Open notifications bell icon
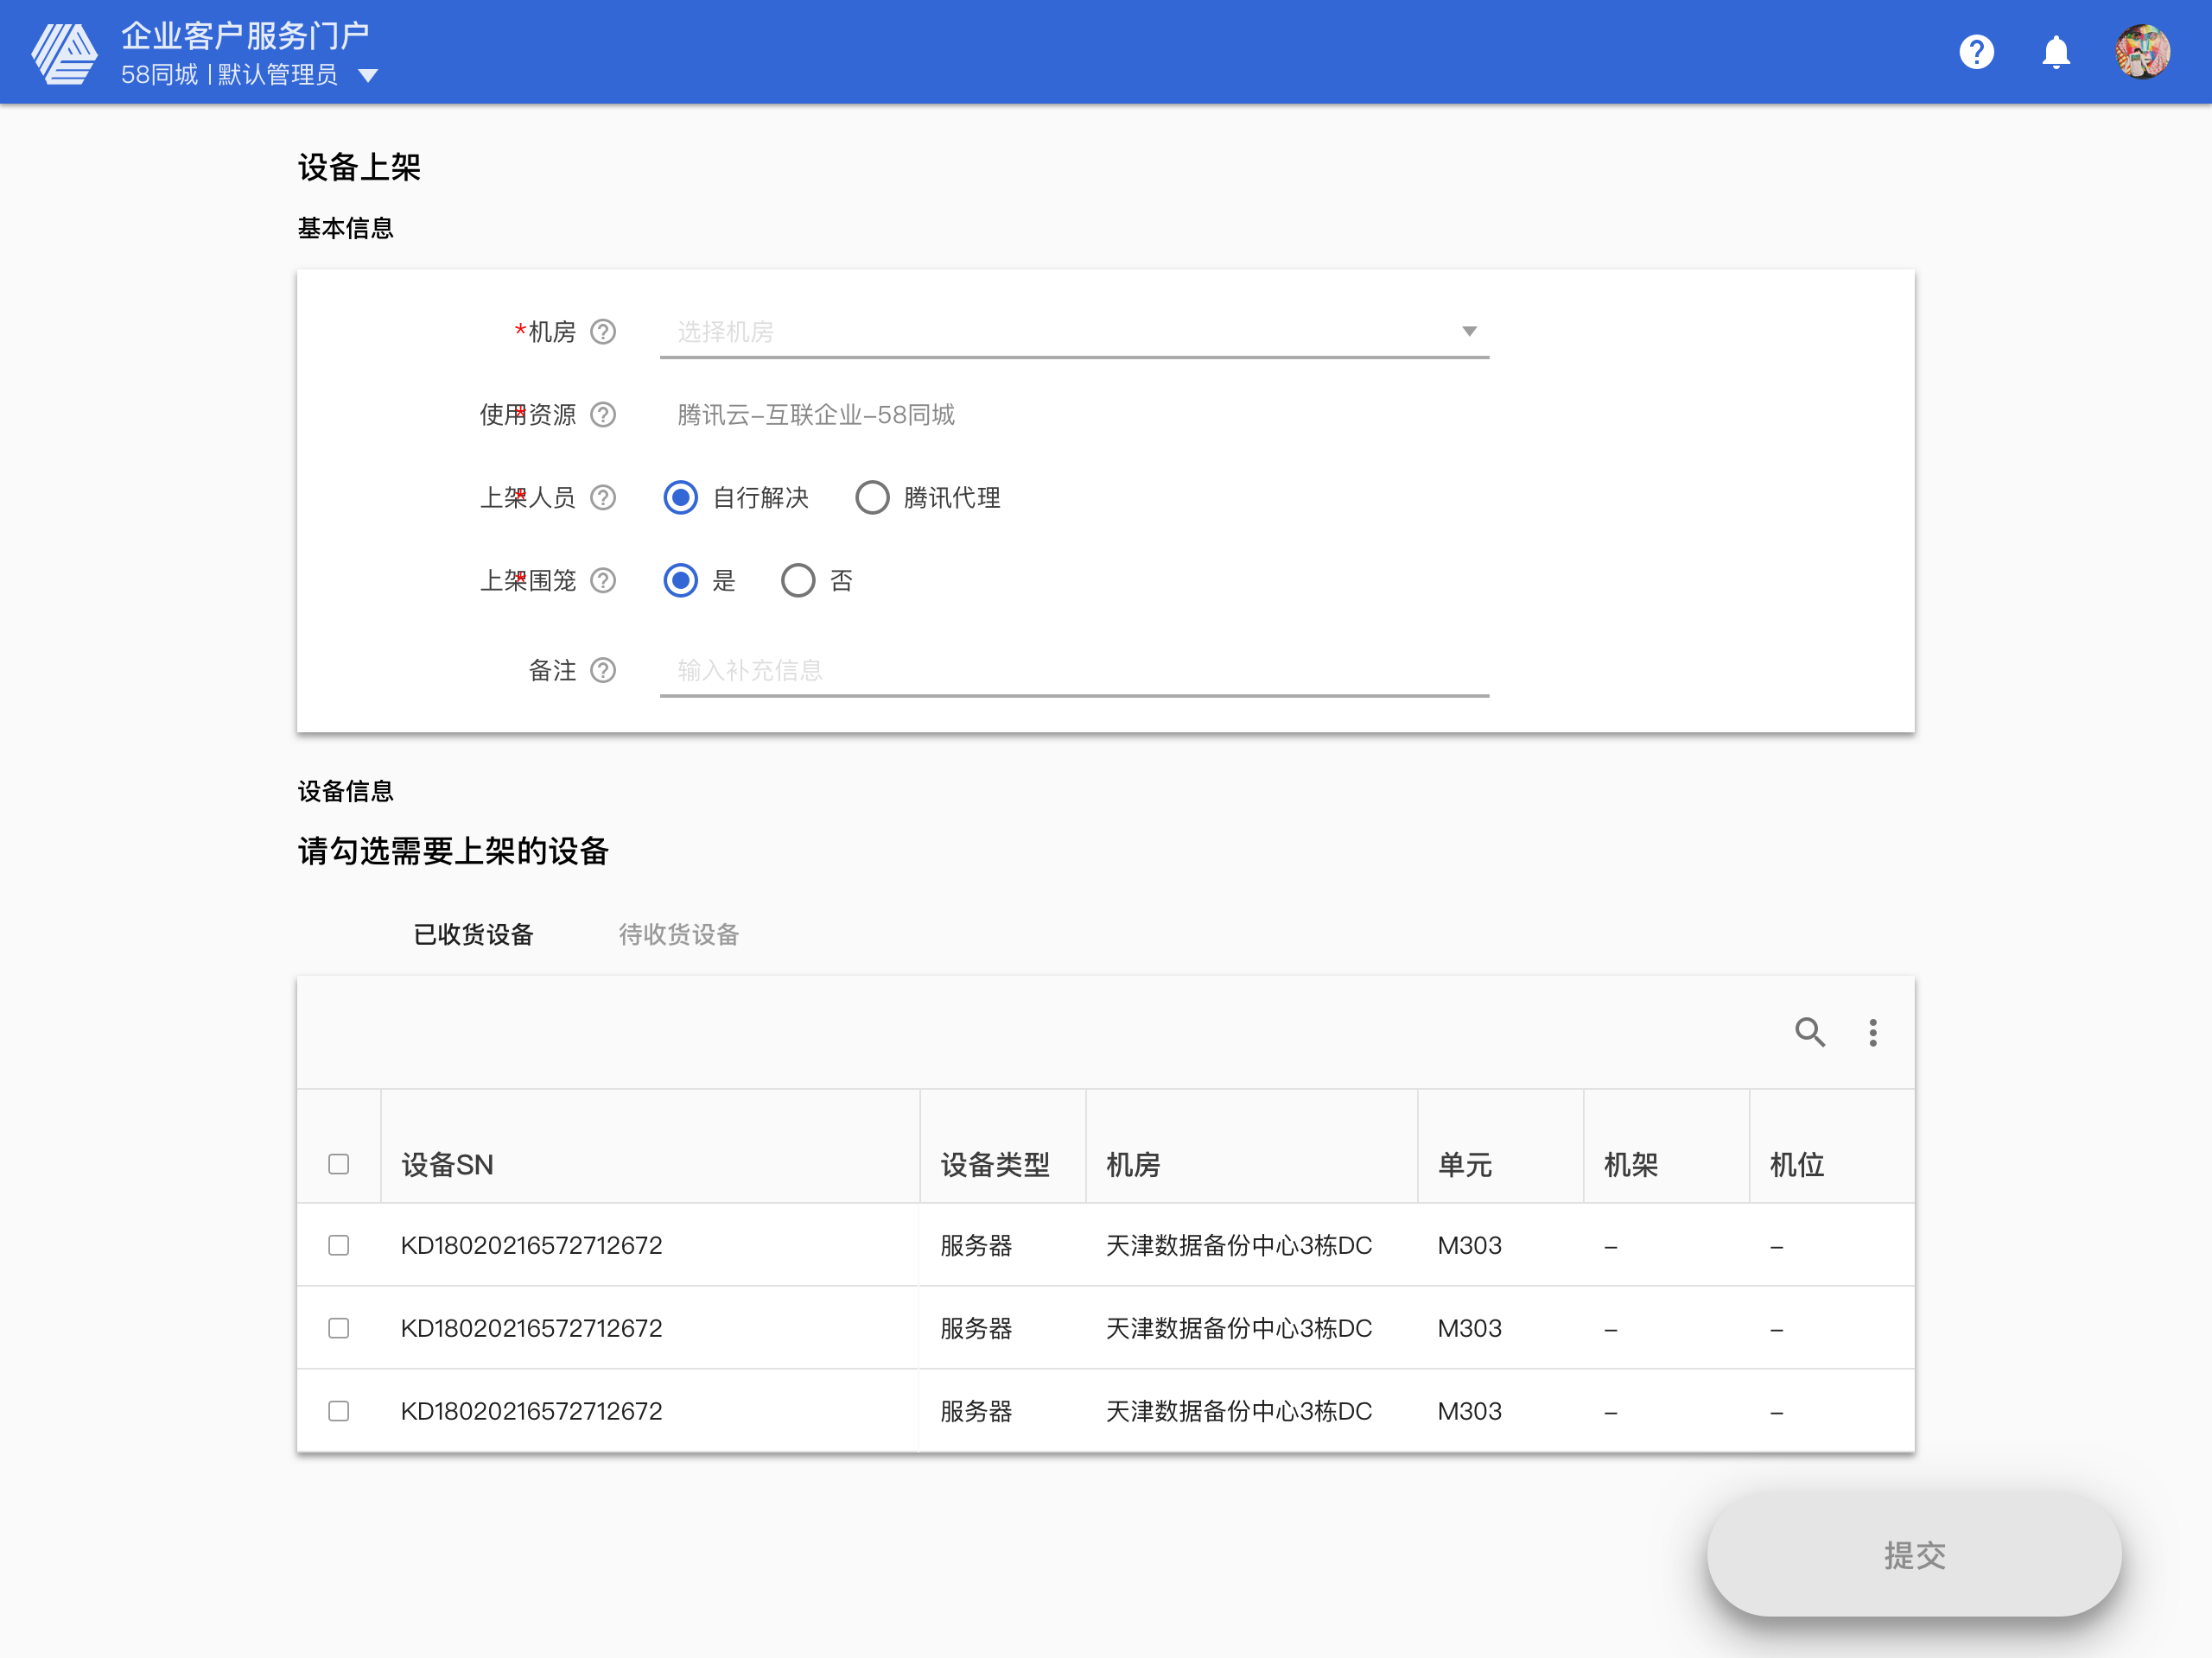 2056,52
